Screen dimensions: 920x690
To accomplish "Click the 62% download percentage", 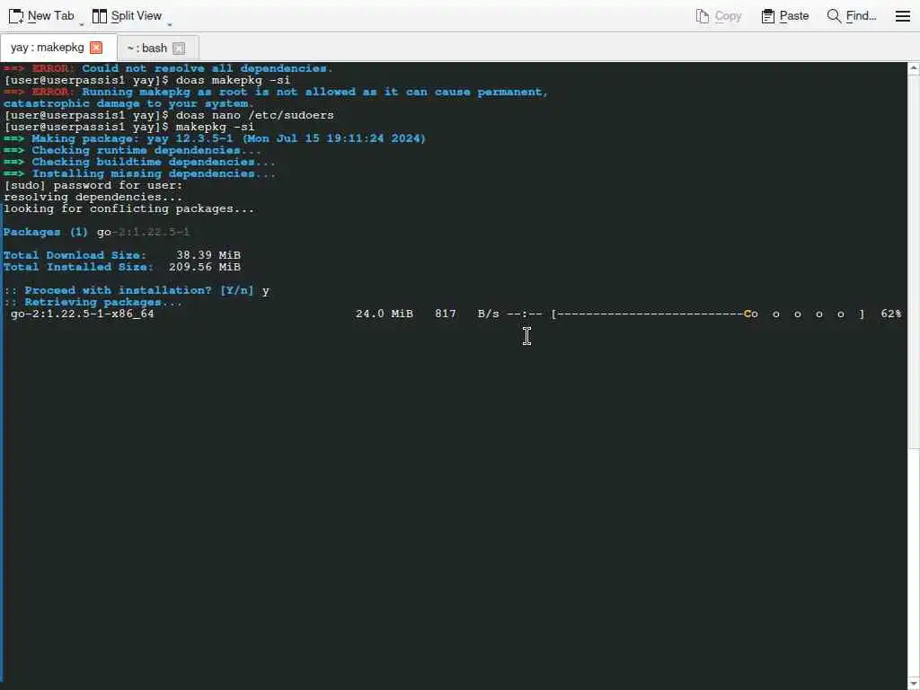I will click(x=890, y=314).
